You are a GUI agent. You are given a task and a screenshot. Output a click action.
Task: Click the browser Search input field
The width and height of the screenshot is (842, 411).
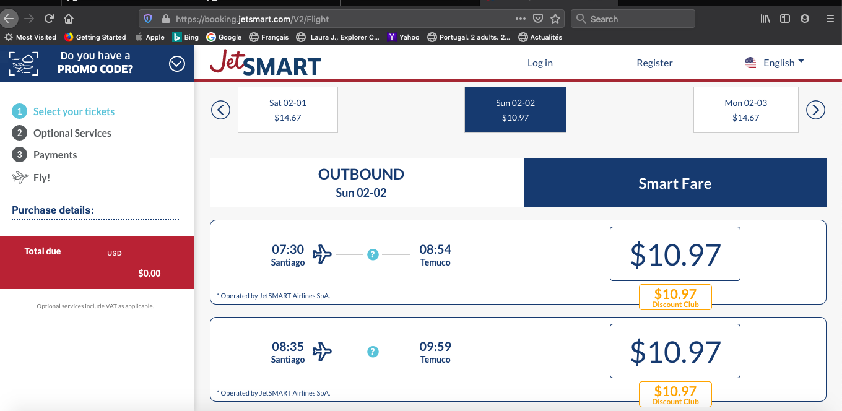click(x=638, y=19)
